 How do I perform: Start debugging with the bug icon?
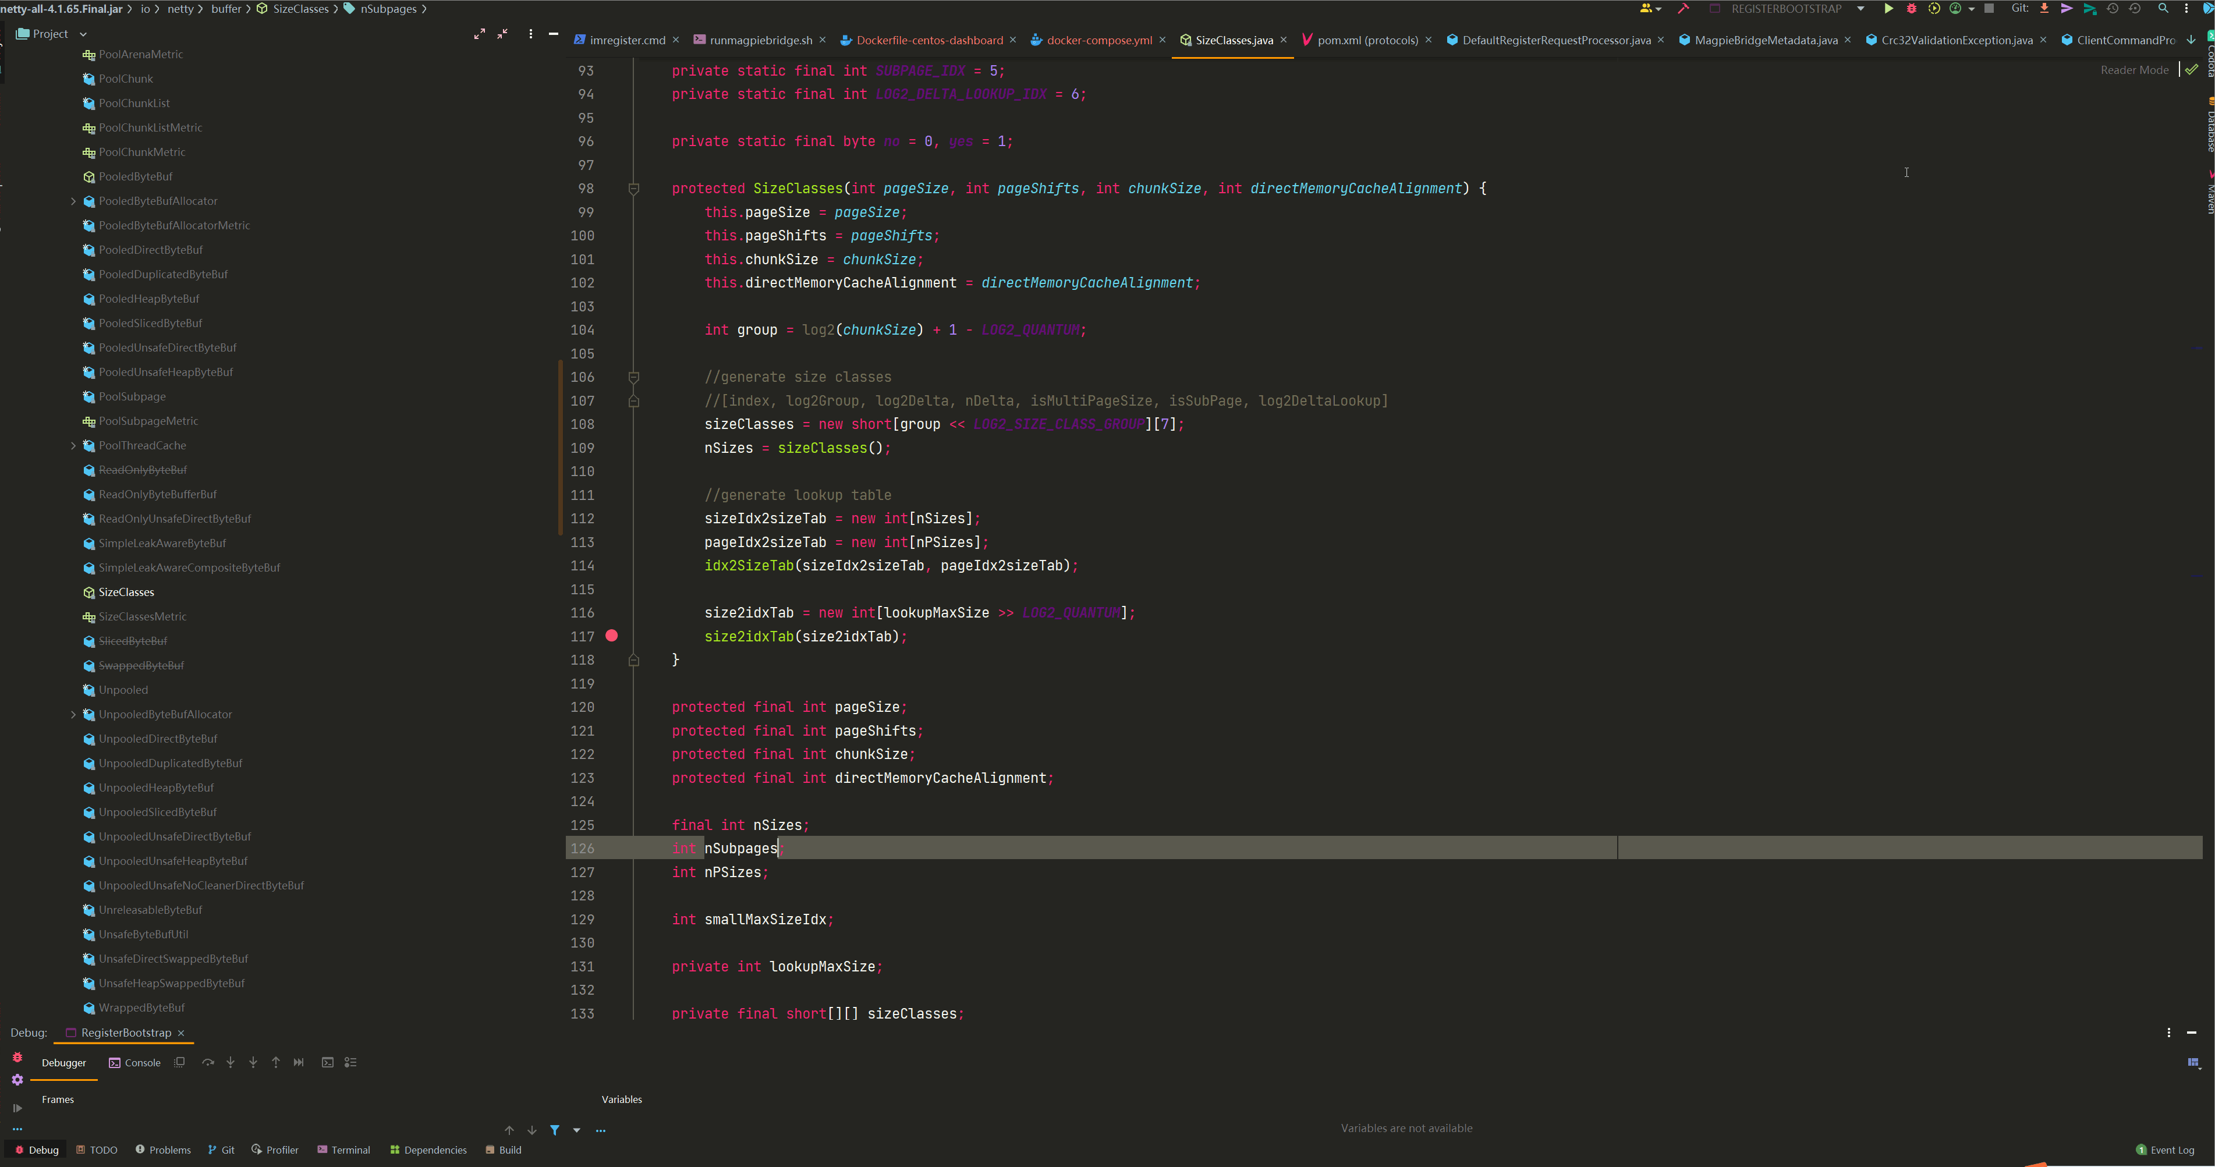[x=1911, y=9]
